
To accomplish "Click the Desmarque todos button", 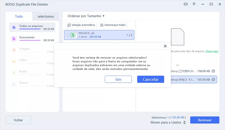I will (x=113, y=25).
